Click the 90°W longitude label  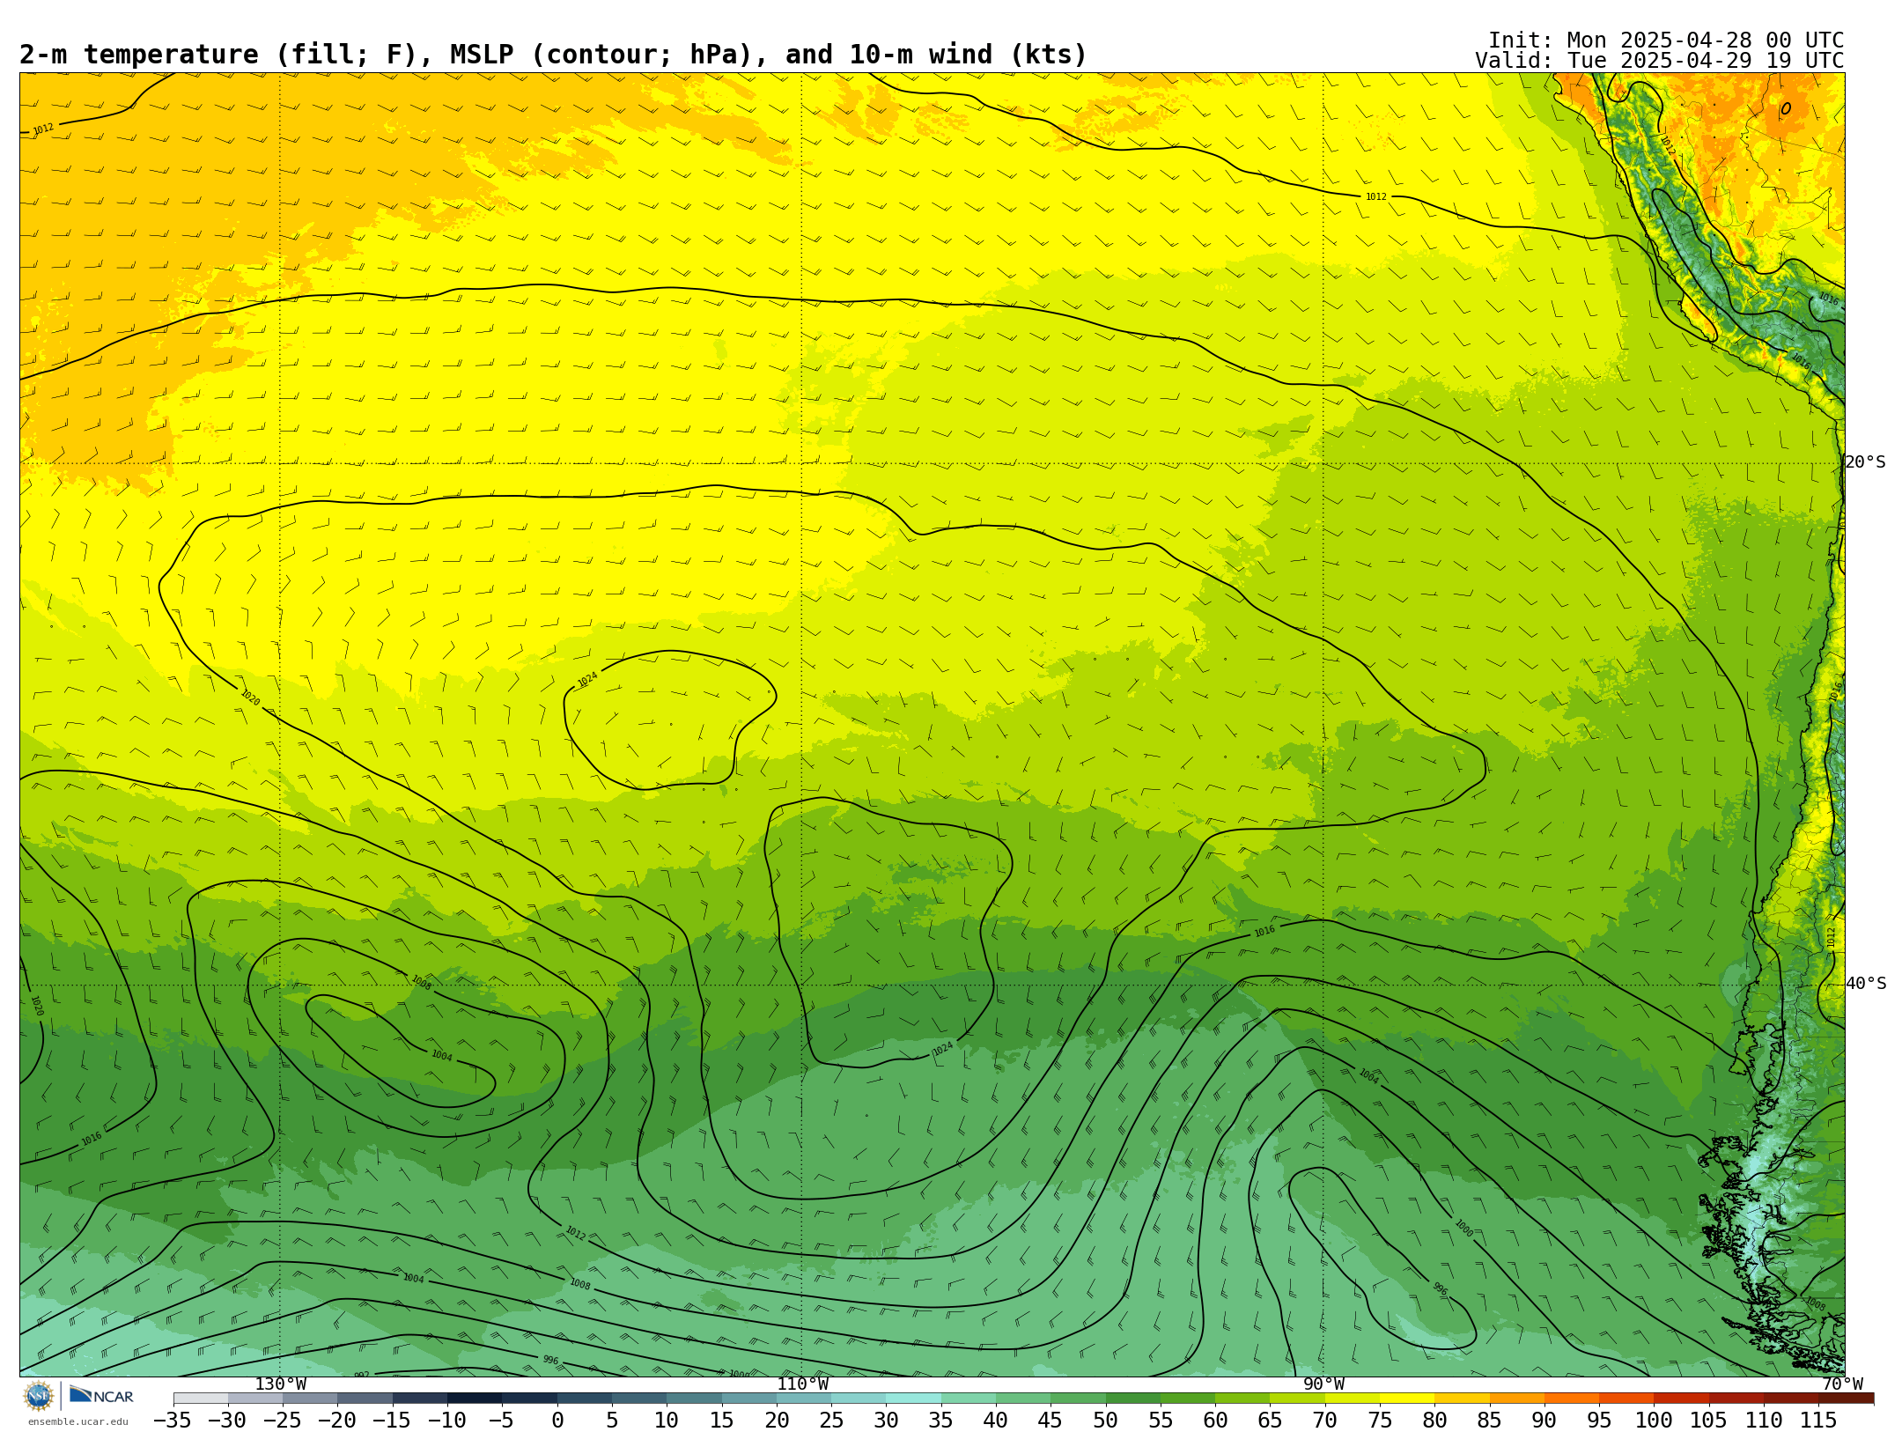[x=1323, y=1384]
